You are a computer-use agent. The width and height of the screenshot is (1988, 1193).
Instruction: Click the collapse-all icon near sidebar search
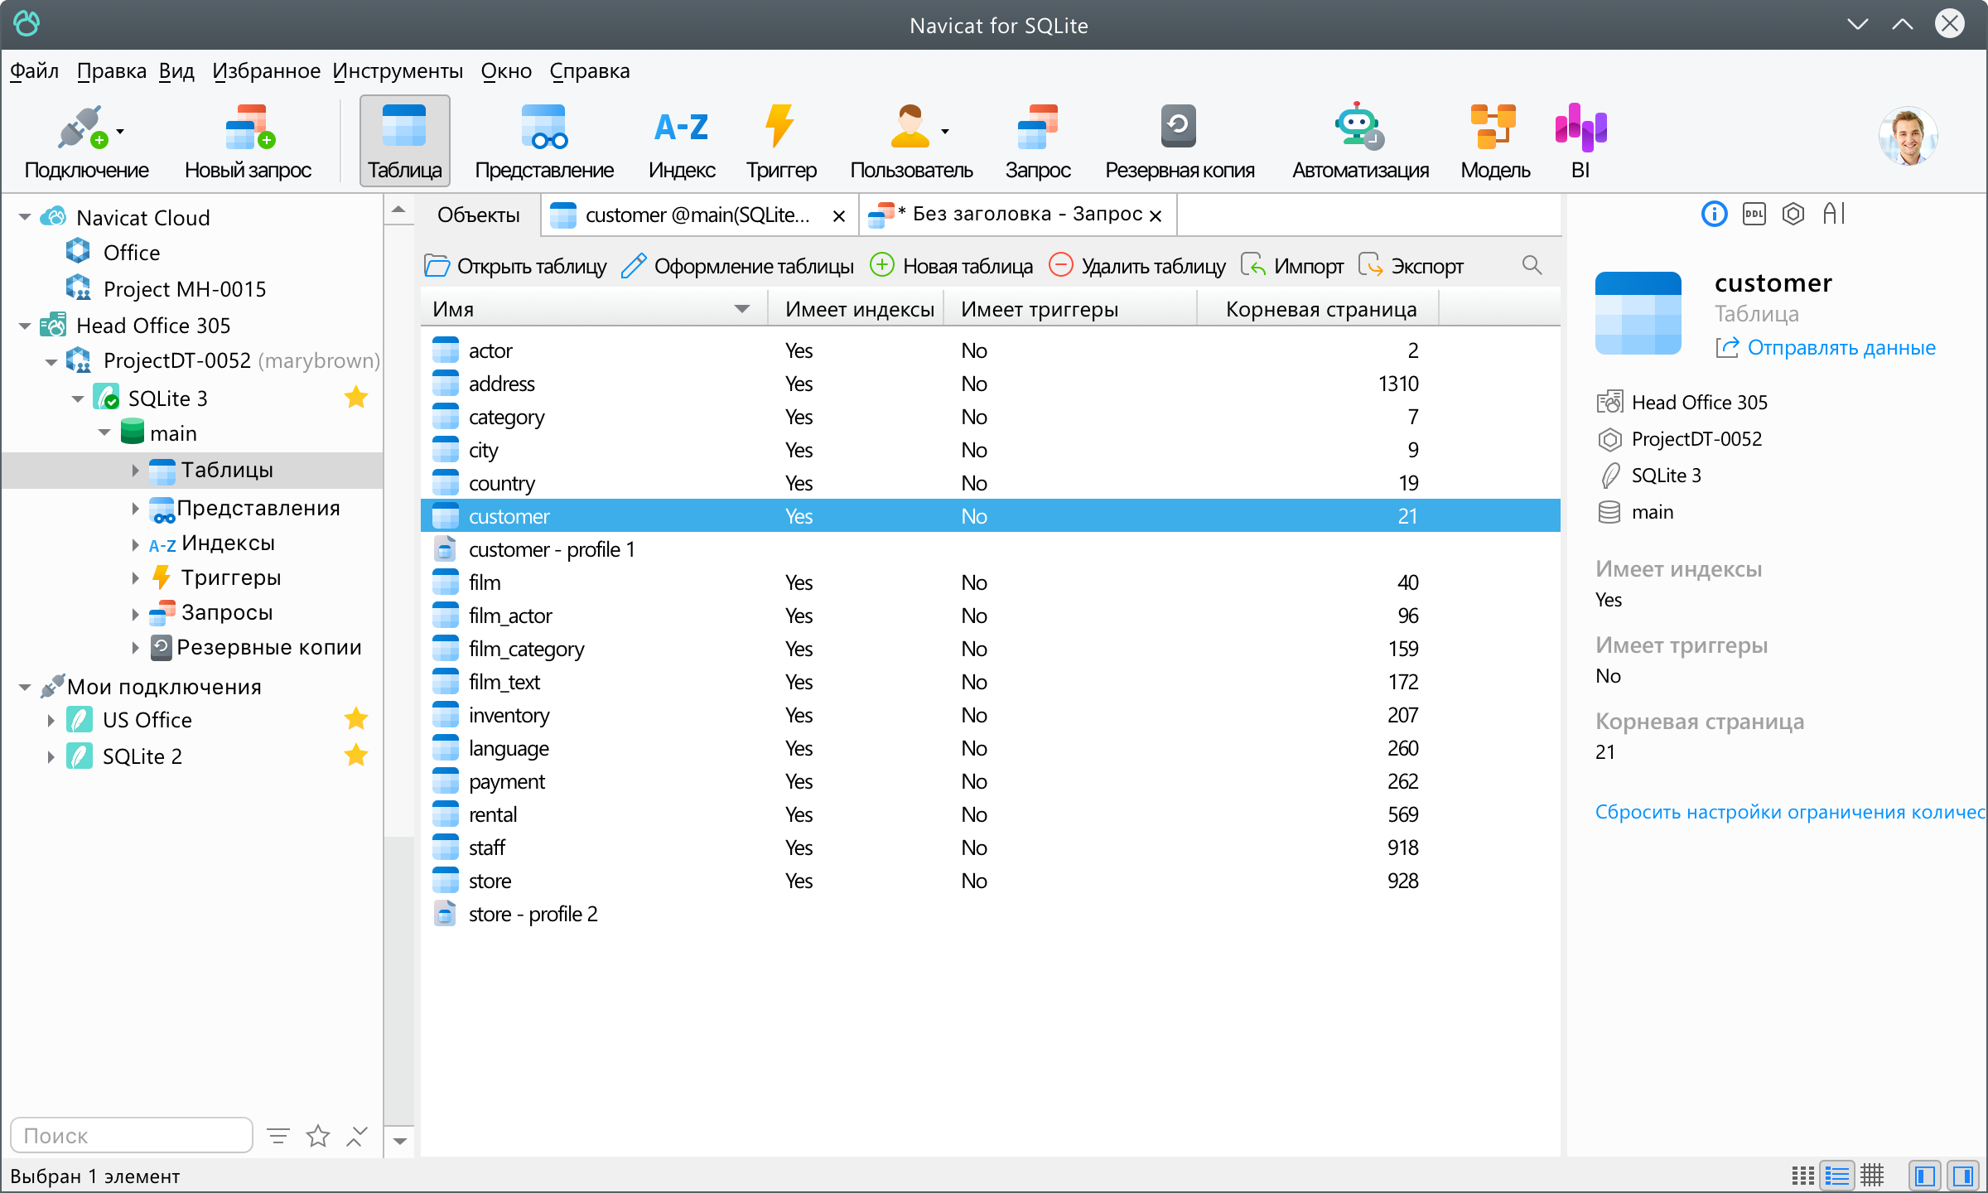point(357,1136)
